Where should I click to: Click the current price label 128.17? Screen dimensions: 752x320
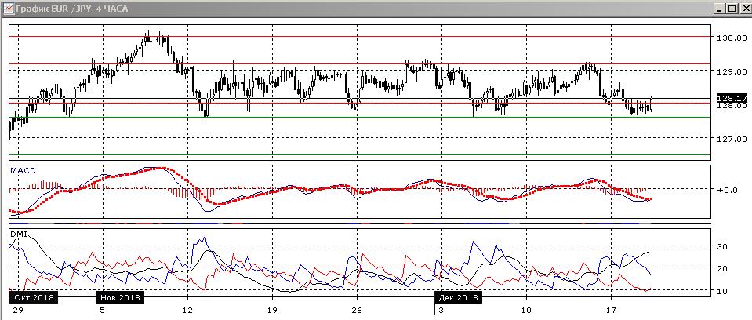click(x=732, y=98)
